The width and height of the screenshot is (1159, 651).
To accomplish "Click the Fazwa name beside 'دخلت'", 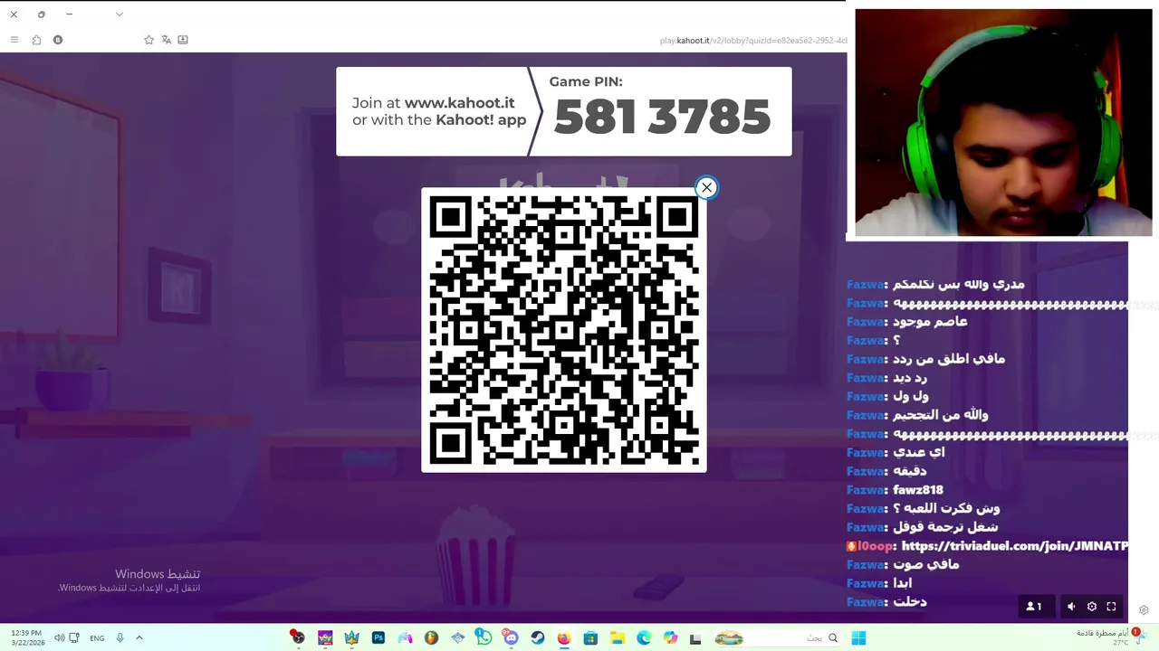I will click(865, 602).
